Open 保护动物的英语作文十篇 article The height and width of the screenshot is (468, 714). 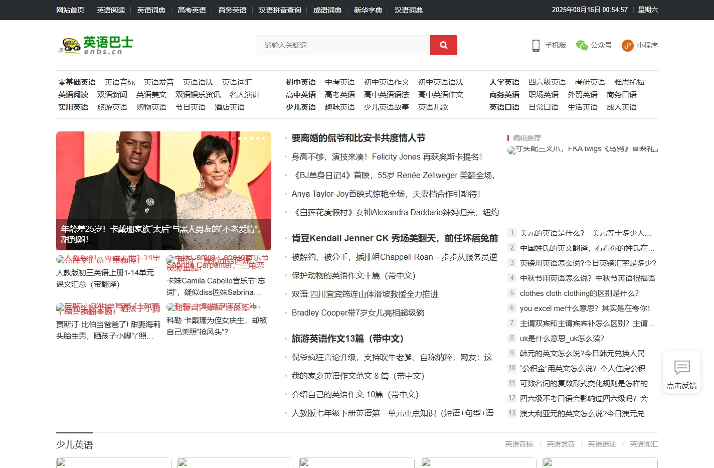point(353,276)
